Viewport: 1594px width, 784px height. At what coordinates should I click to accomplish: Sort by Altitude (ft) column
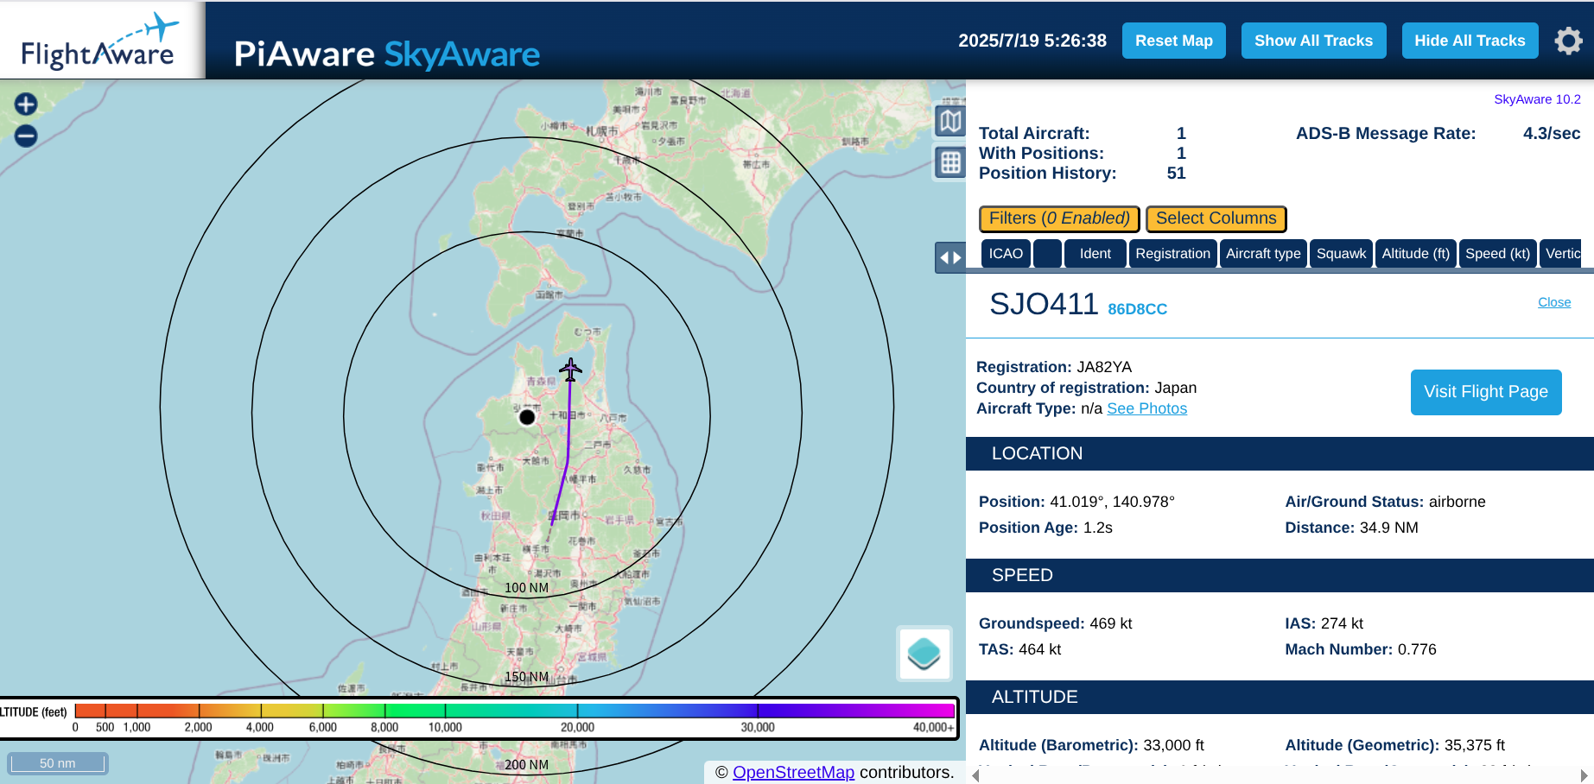(1415, 253)
